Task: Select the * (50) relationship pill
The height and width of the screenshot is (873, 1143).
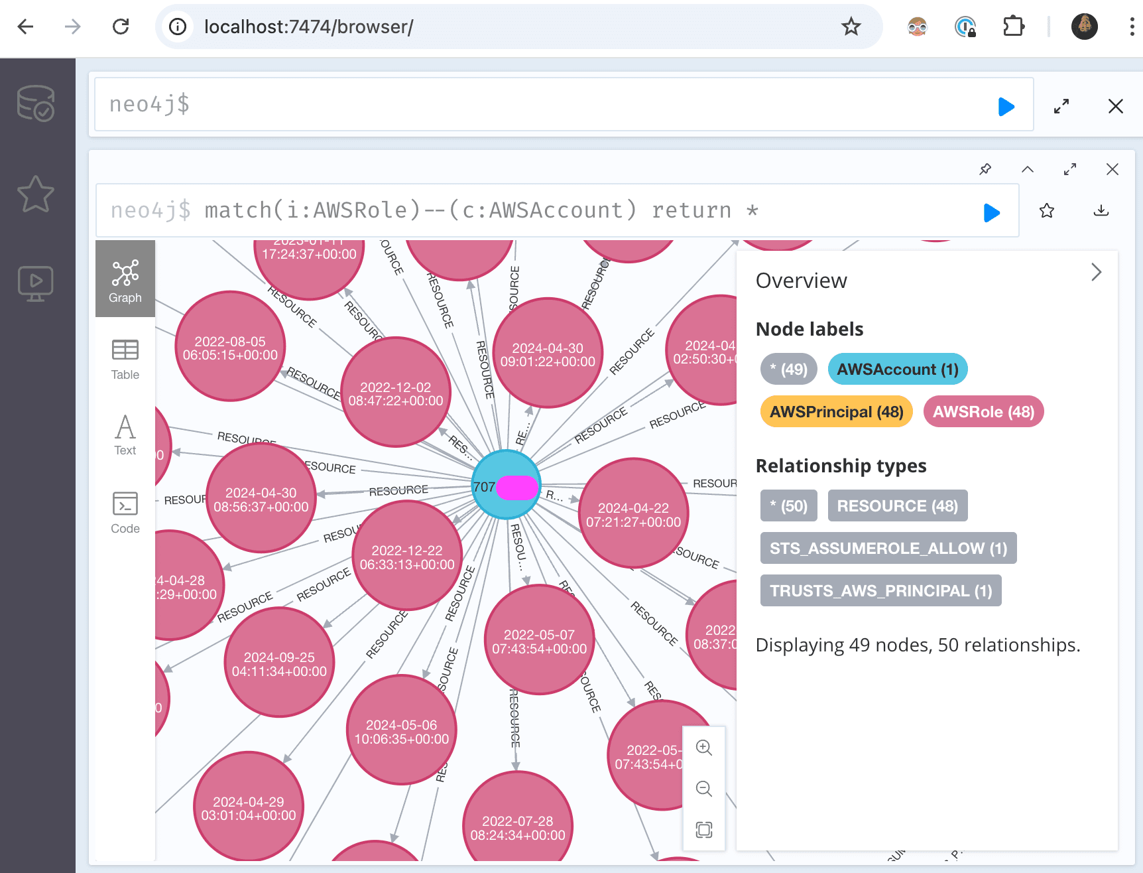Action: 789,505
